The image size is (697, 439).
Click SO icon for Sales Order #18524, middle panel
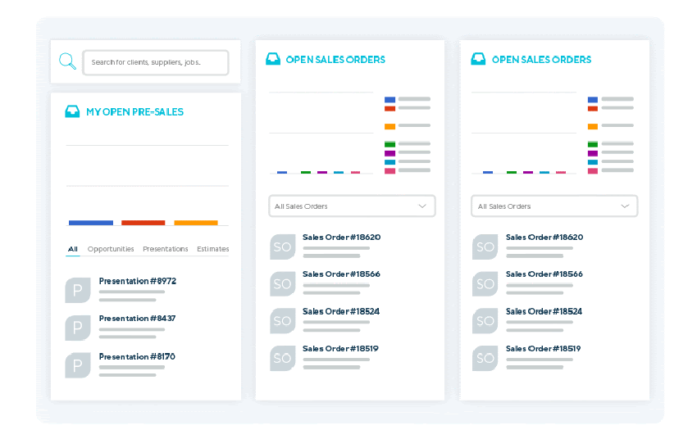[x=283, y=321]
